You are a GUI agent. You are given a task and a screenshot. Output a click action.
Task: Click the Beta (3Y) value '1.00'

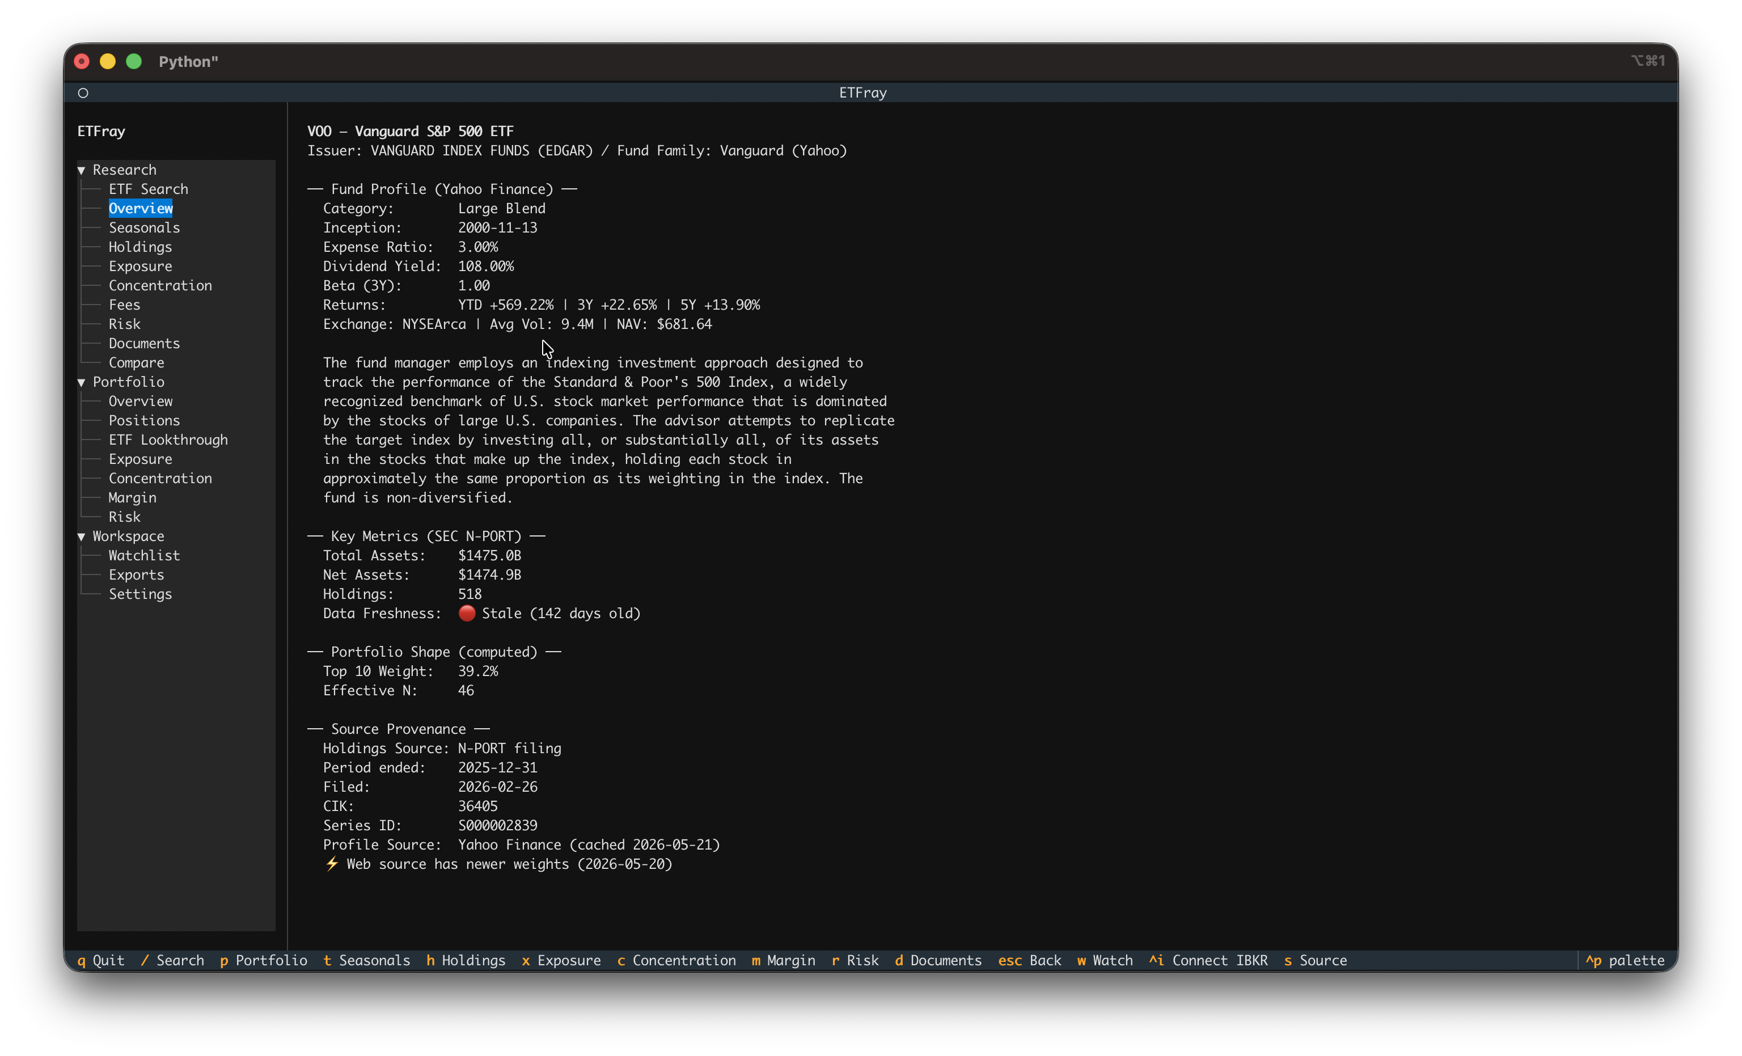[473, 285]
